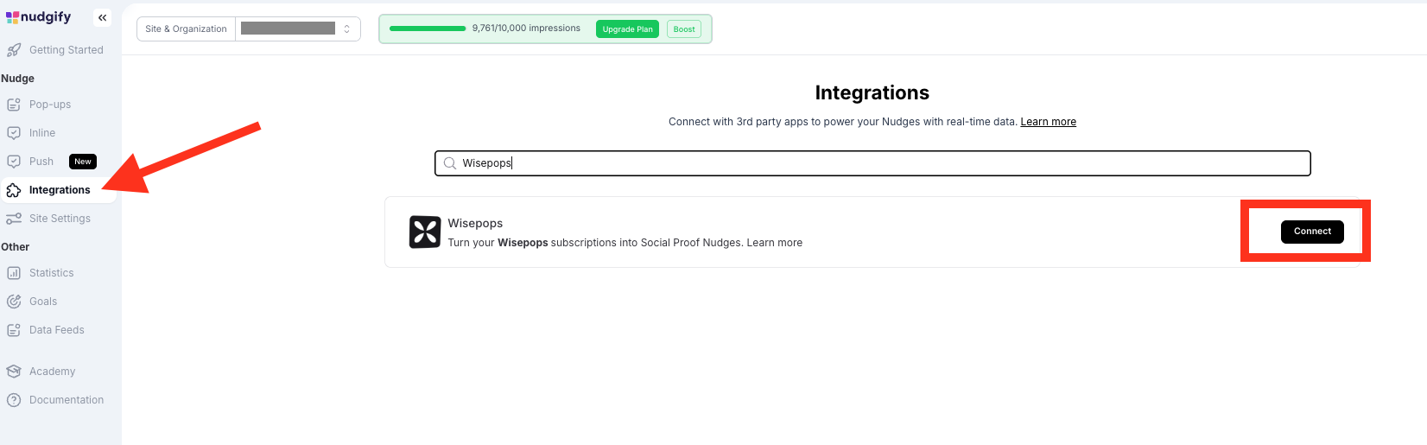Open Data Feeds page
Viewport: 1427px width, 445px height.
coord(59,330)
